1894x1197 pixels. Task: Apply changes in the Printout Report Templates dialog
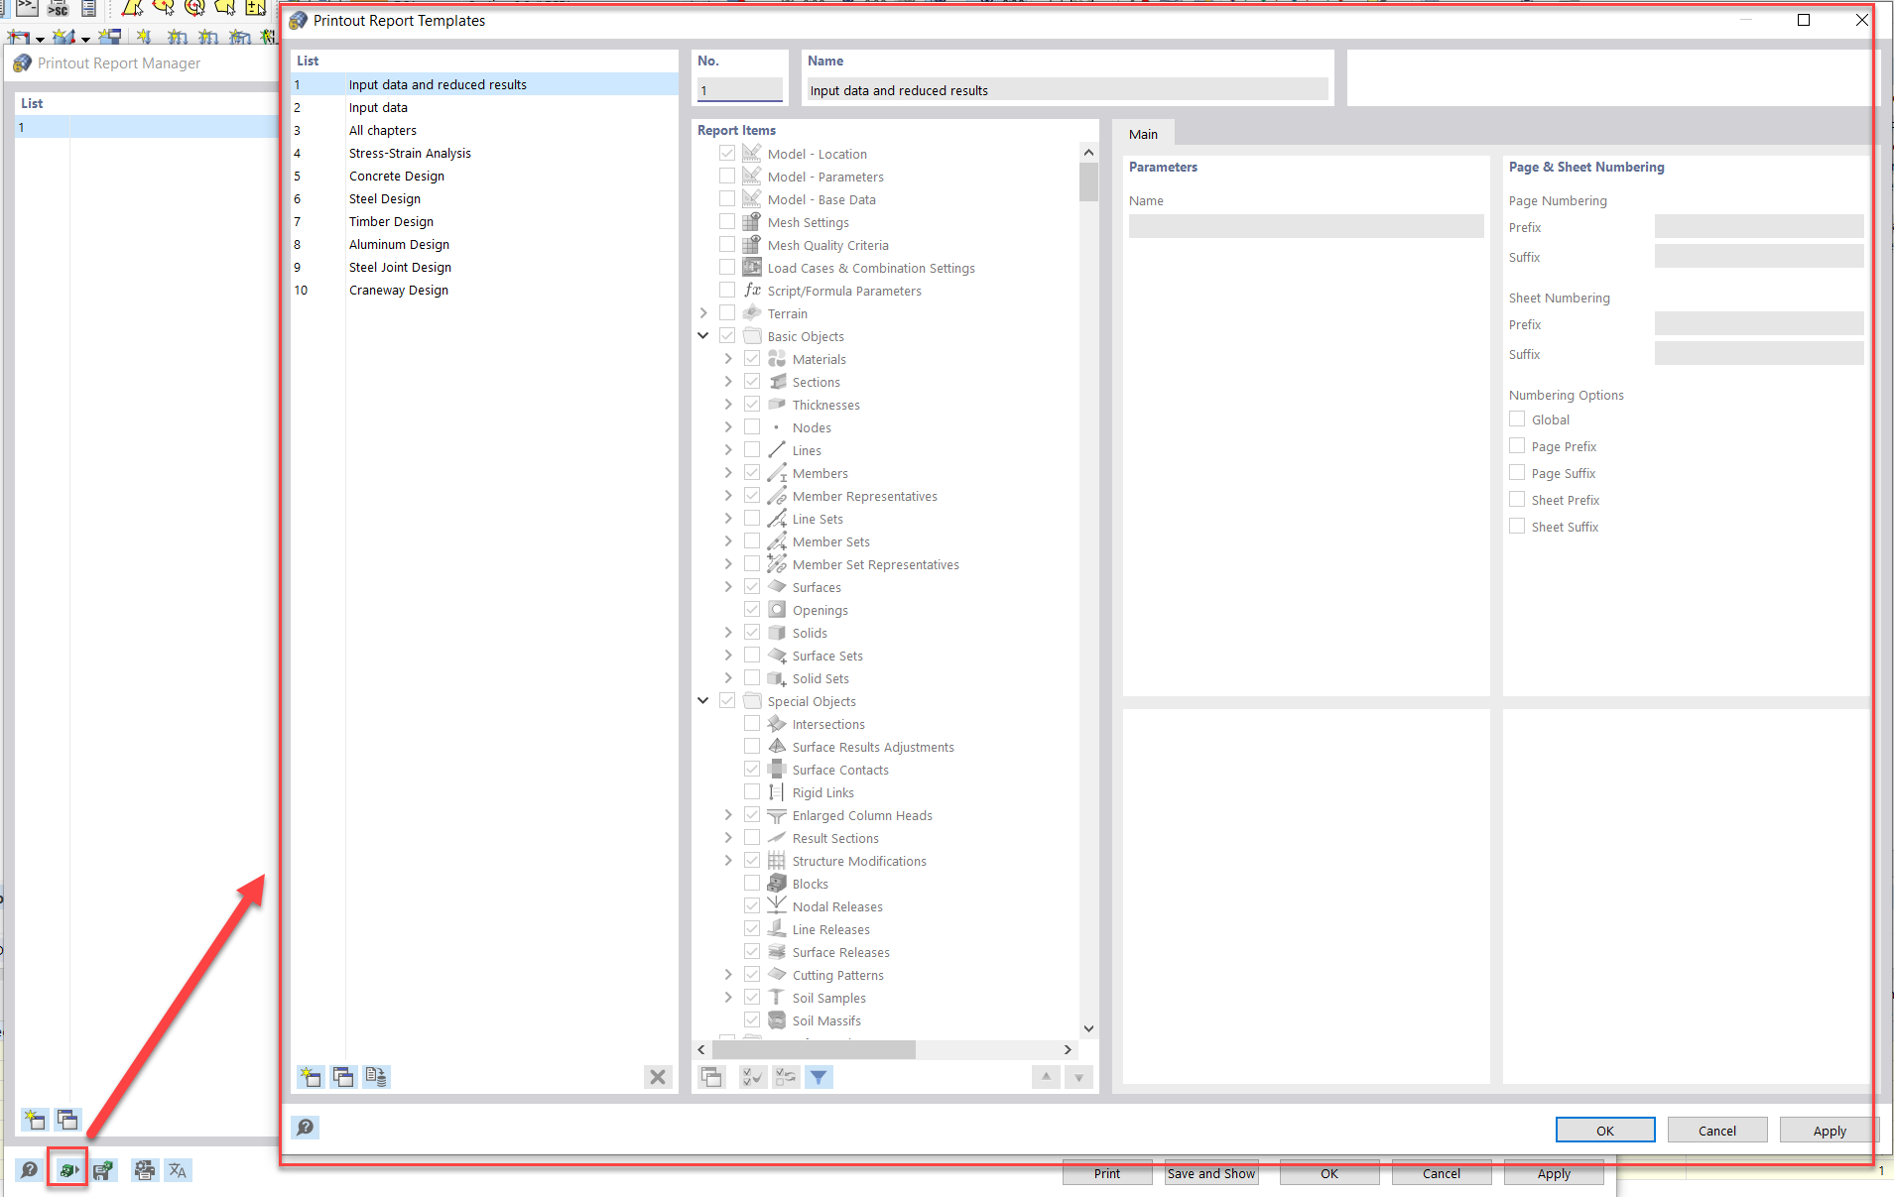[1829, 1130]
